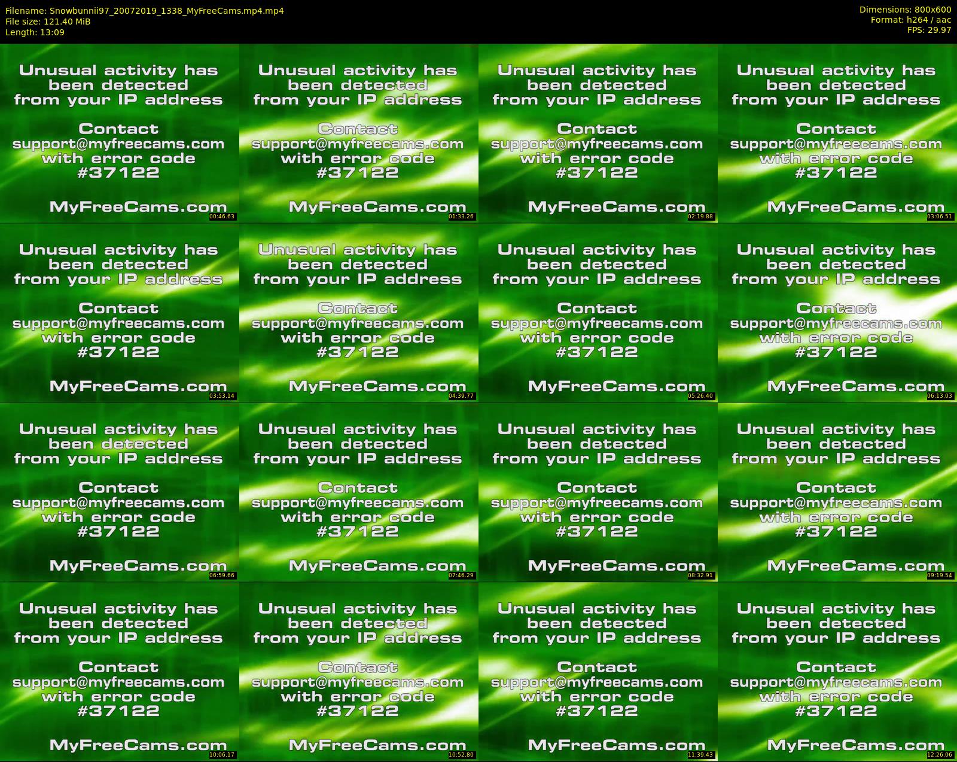This screenshot has height=762, width=957.
Task: Click the thumbnail frame stamped 05:26.40
Action: point(598,312)
